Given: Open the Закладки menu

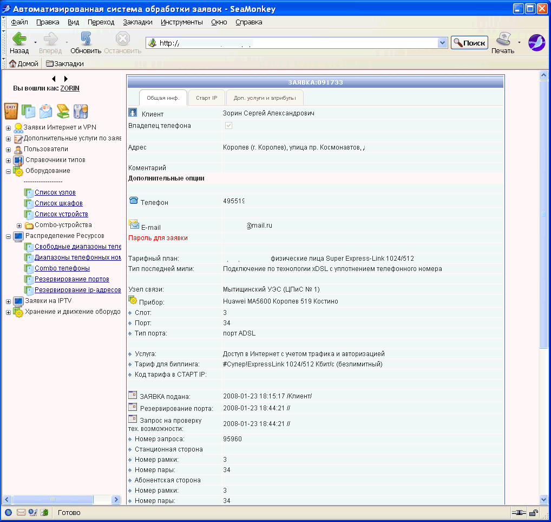Looking at the screenshot, I should click(136, 22).
